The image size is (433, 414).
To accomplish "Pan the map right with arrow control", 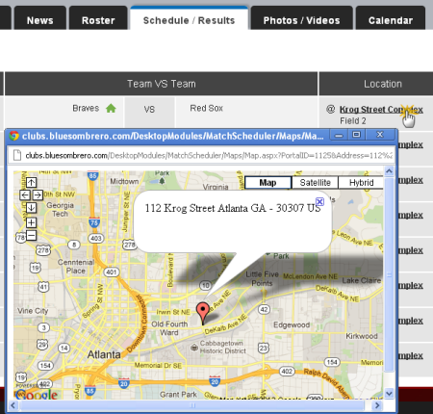I will click(38, 194).
